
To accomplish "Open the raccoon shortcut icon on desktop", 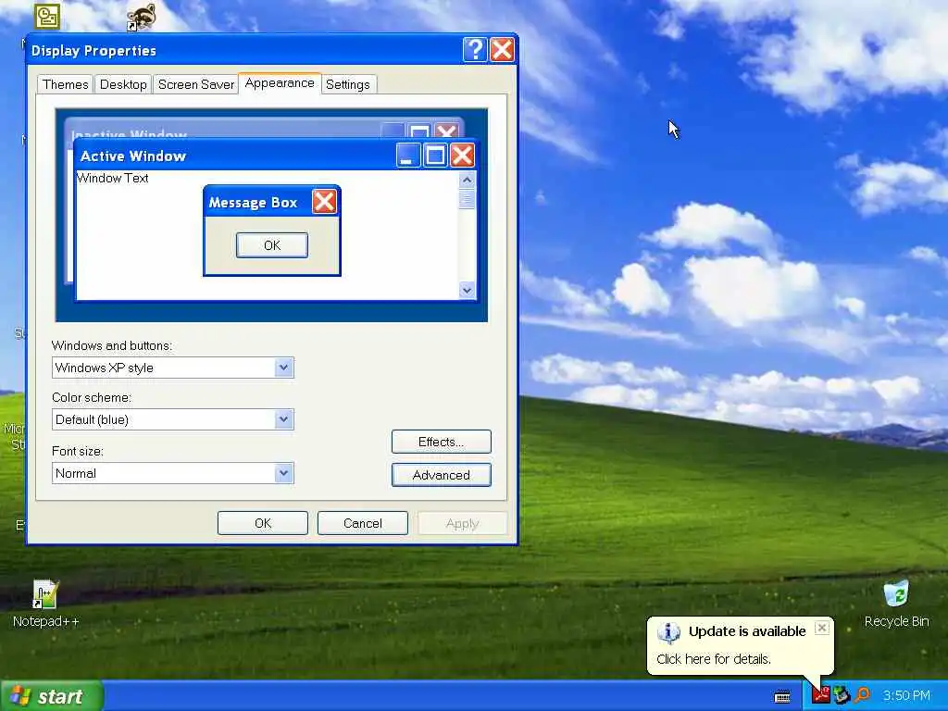I will click(x=142, y=17).
